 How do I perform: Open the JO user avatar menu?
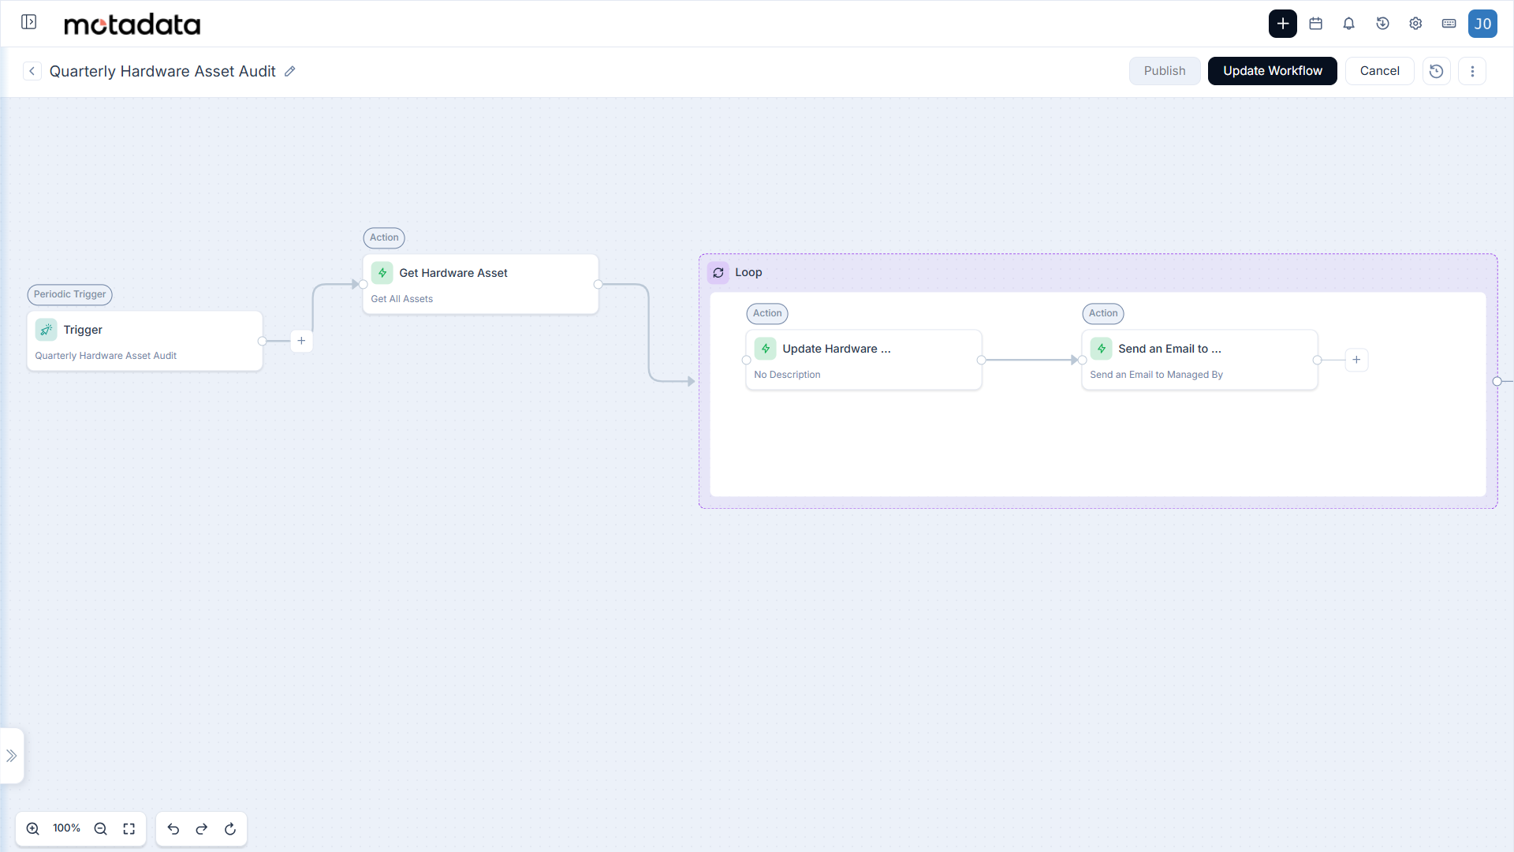pos(1482,24)
